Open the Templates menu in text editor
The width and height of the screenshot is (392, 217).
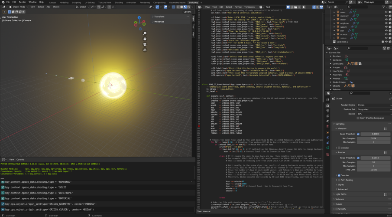pos(249,7)
